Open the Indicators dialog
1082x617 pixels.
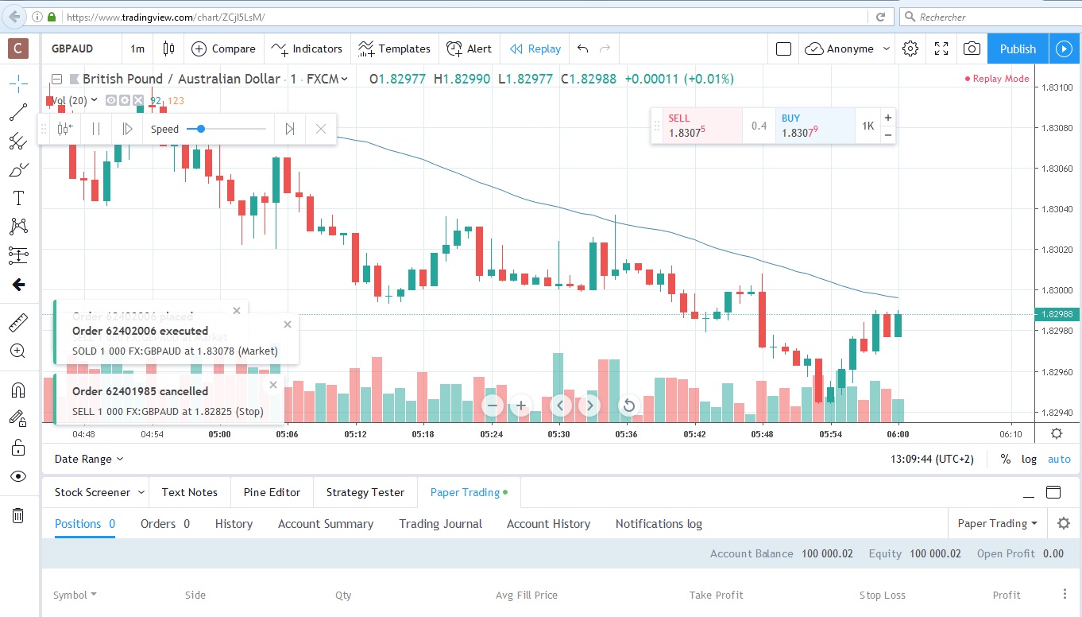307,49
